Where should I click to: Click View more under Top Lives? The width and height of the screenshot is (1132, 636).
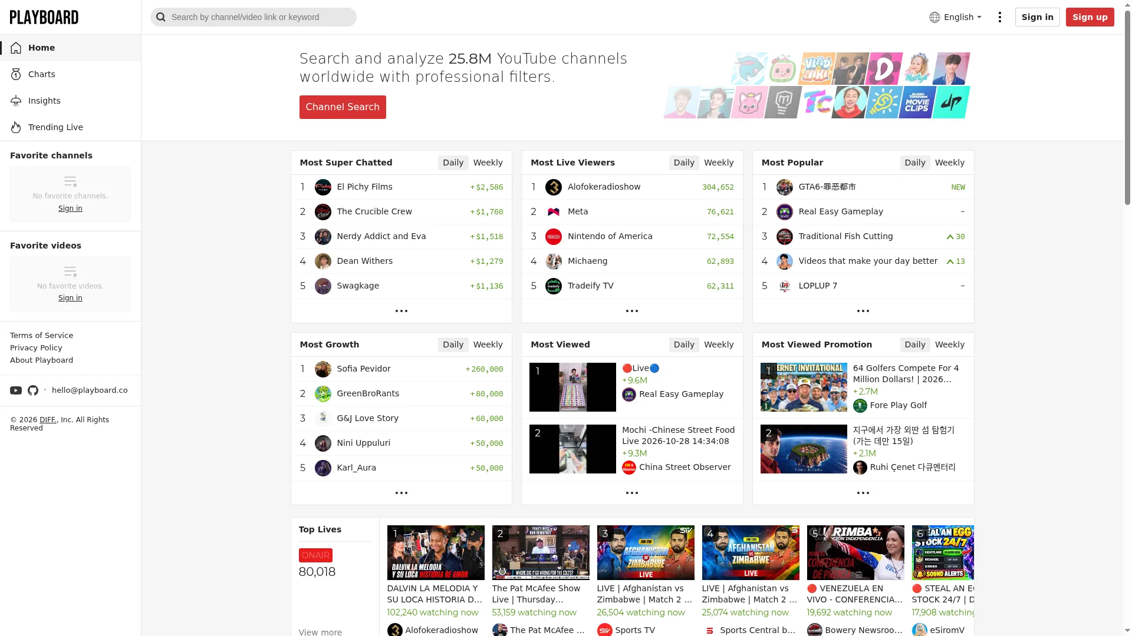click(320, 632)
